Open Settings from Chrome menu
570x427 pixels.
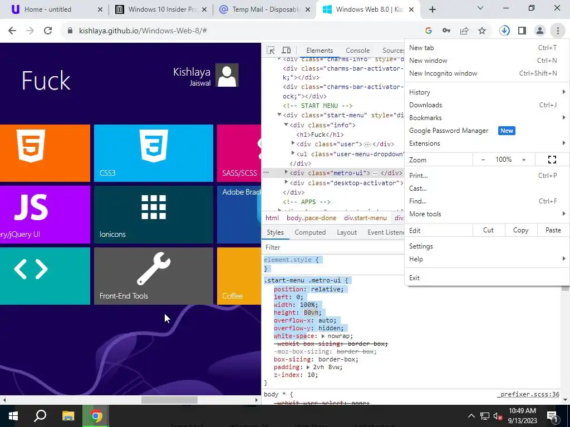(x=487, y=246)
